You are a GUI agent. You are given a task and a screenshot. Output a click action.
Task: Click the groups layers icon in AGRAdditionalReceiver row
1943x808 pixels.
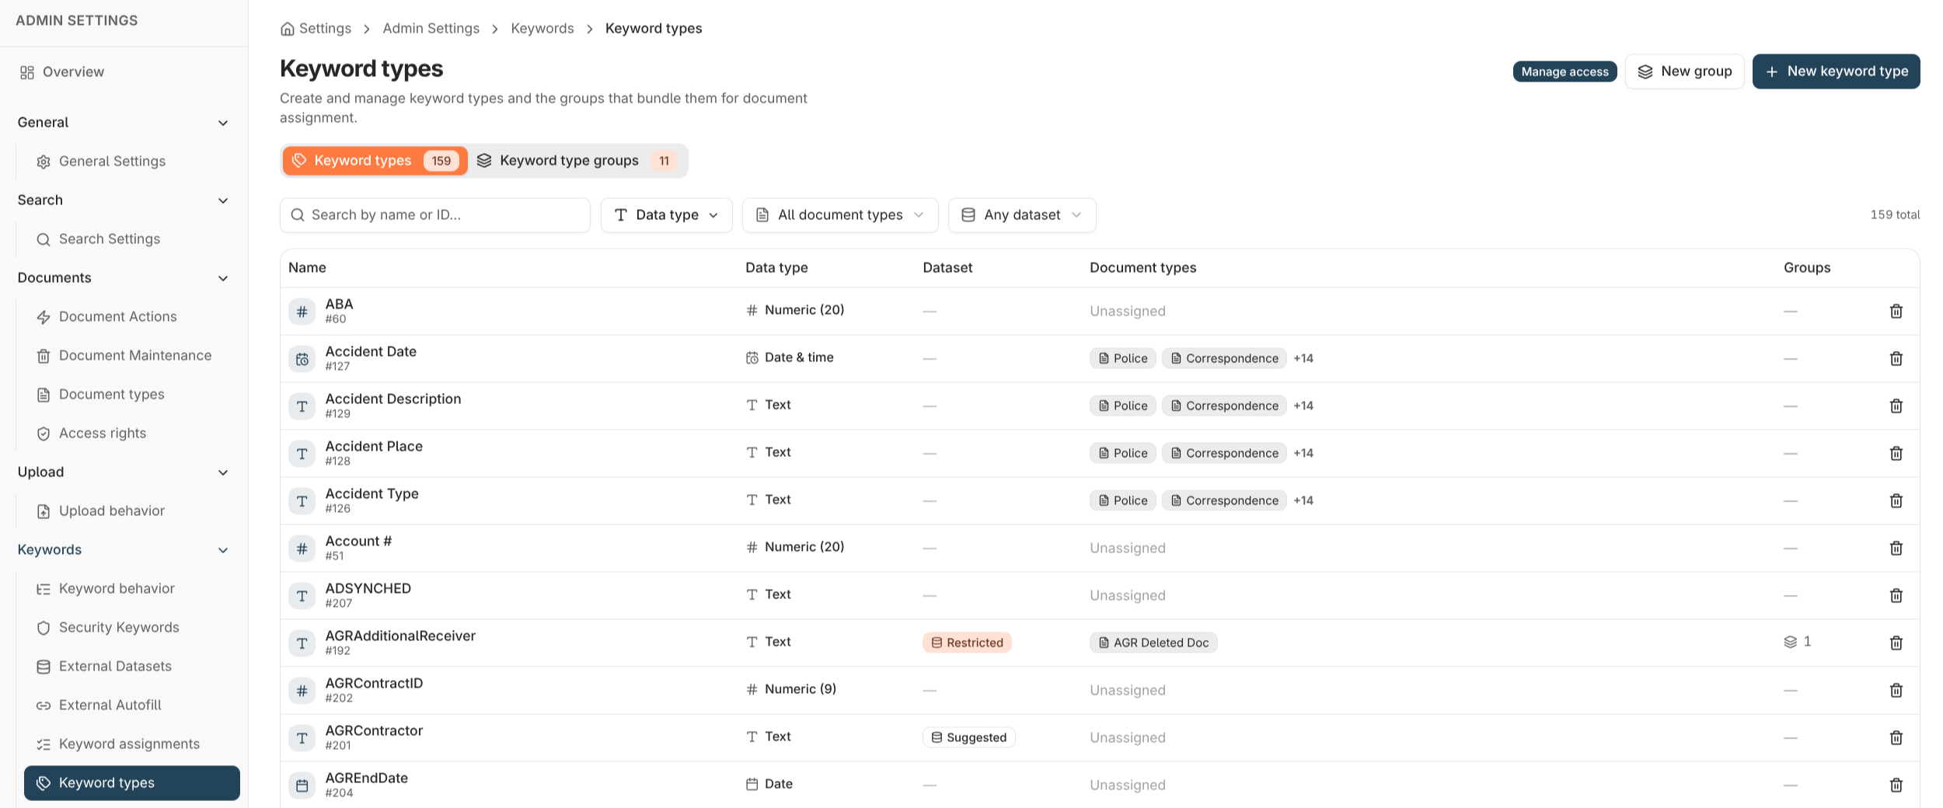[1790, 642]
